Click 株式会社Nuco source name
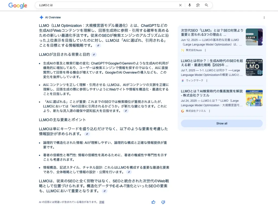 pos(194,50)
